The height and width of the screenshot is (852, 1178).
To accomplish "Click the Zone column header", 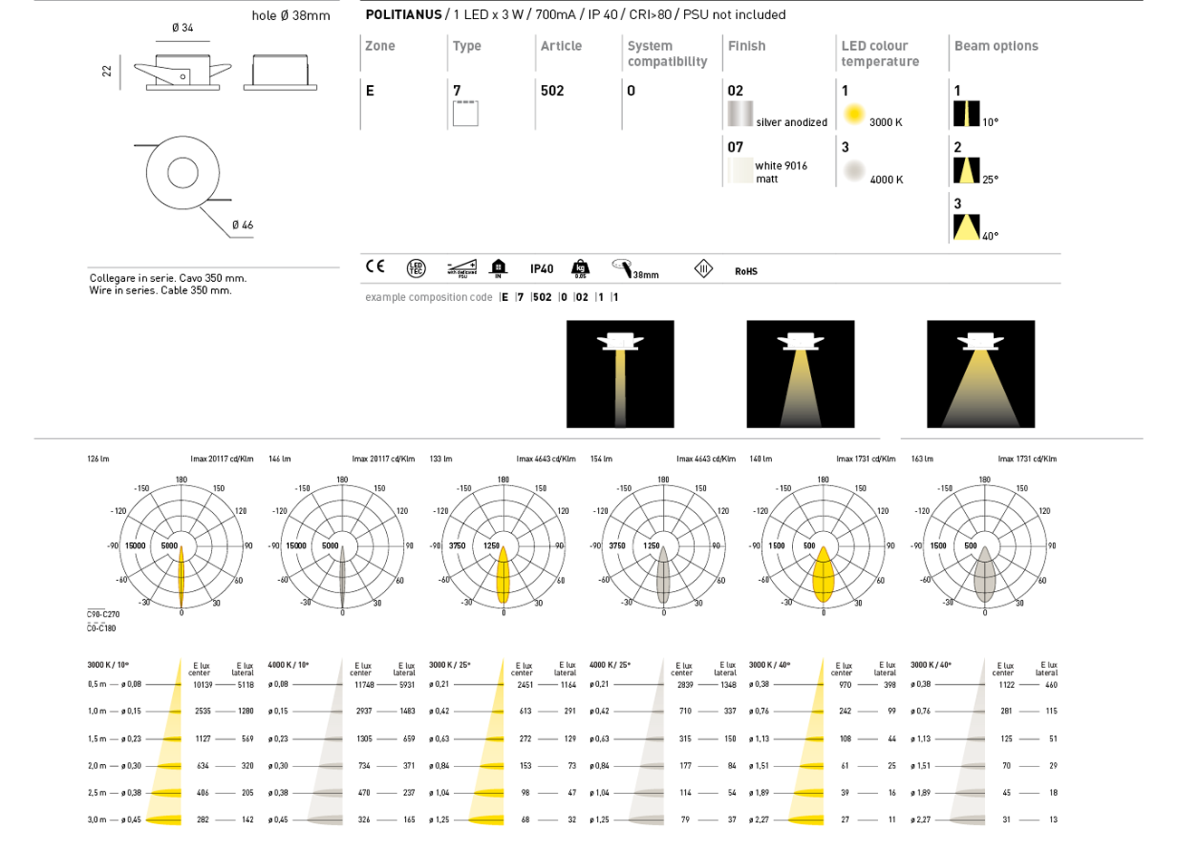I will point(380,46).
